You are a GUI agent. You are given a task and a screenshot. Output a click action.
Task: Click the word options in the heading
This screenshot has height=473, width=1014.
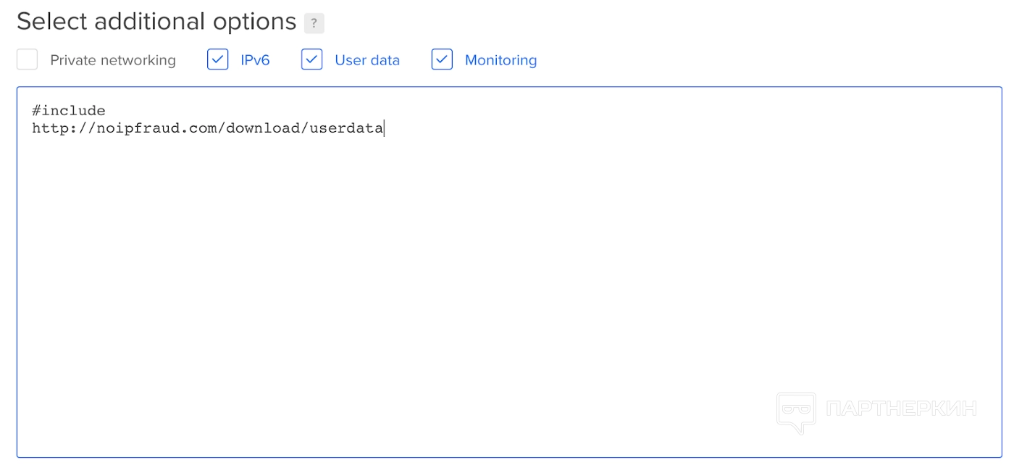[x=254, y=22]
